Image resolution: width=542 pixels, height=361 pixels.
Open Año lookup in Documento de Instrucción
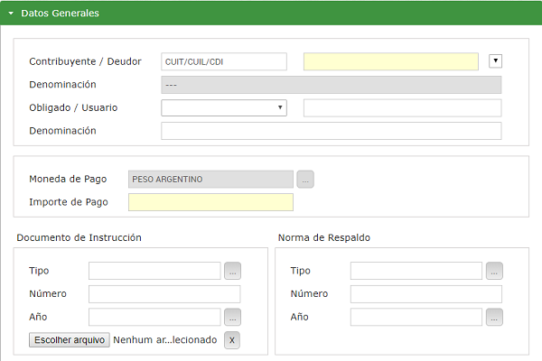point(233,317)
